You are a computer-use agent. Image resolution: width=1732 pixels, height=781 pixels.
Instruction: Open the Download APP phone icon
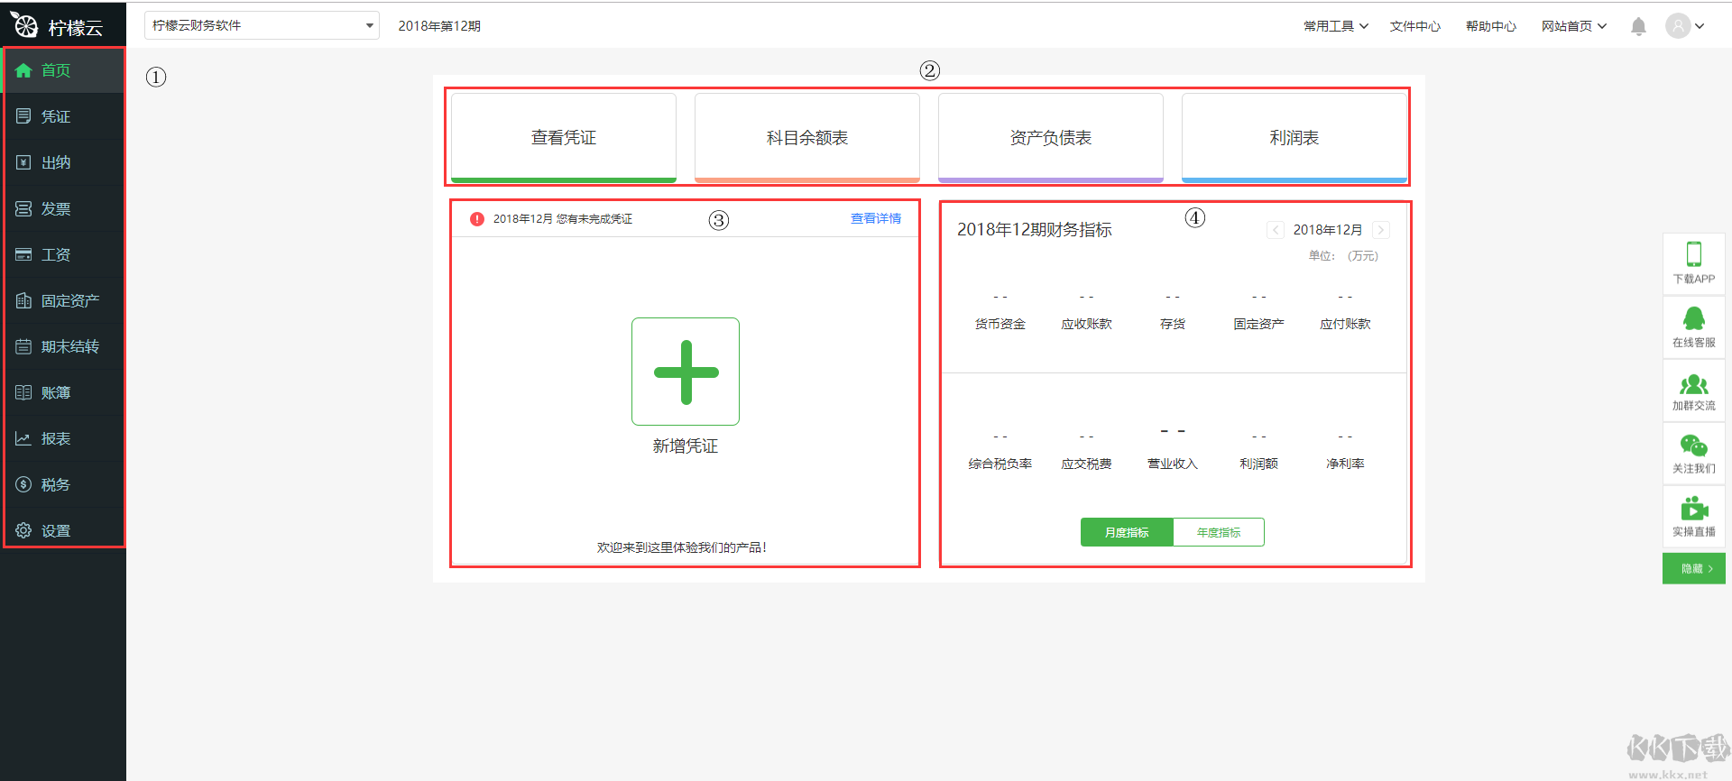click(x=1693, y=255)
